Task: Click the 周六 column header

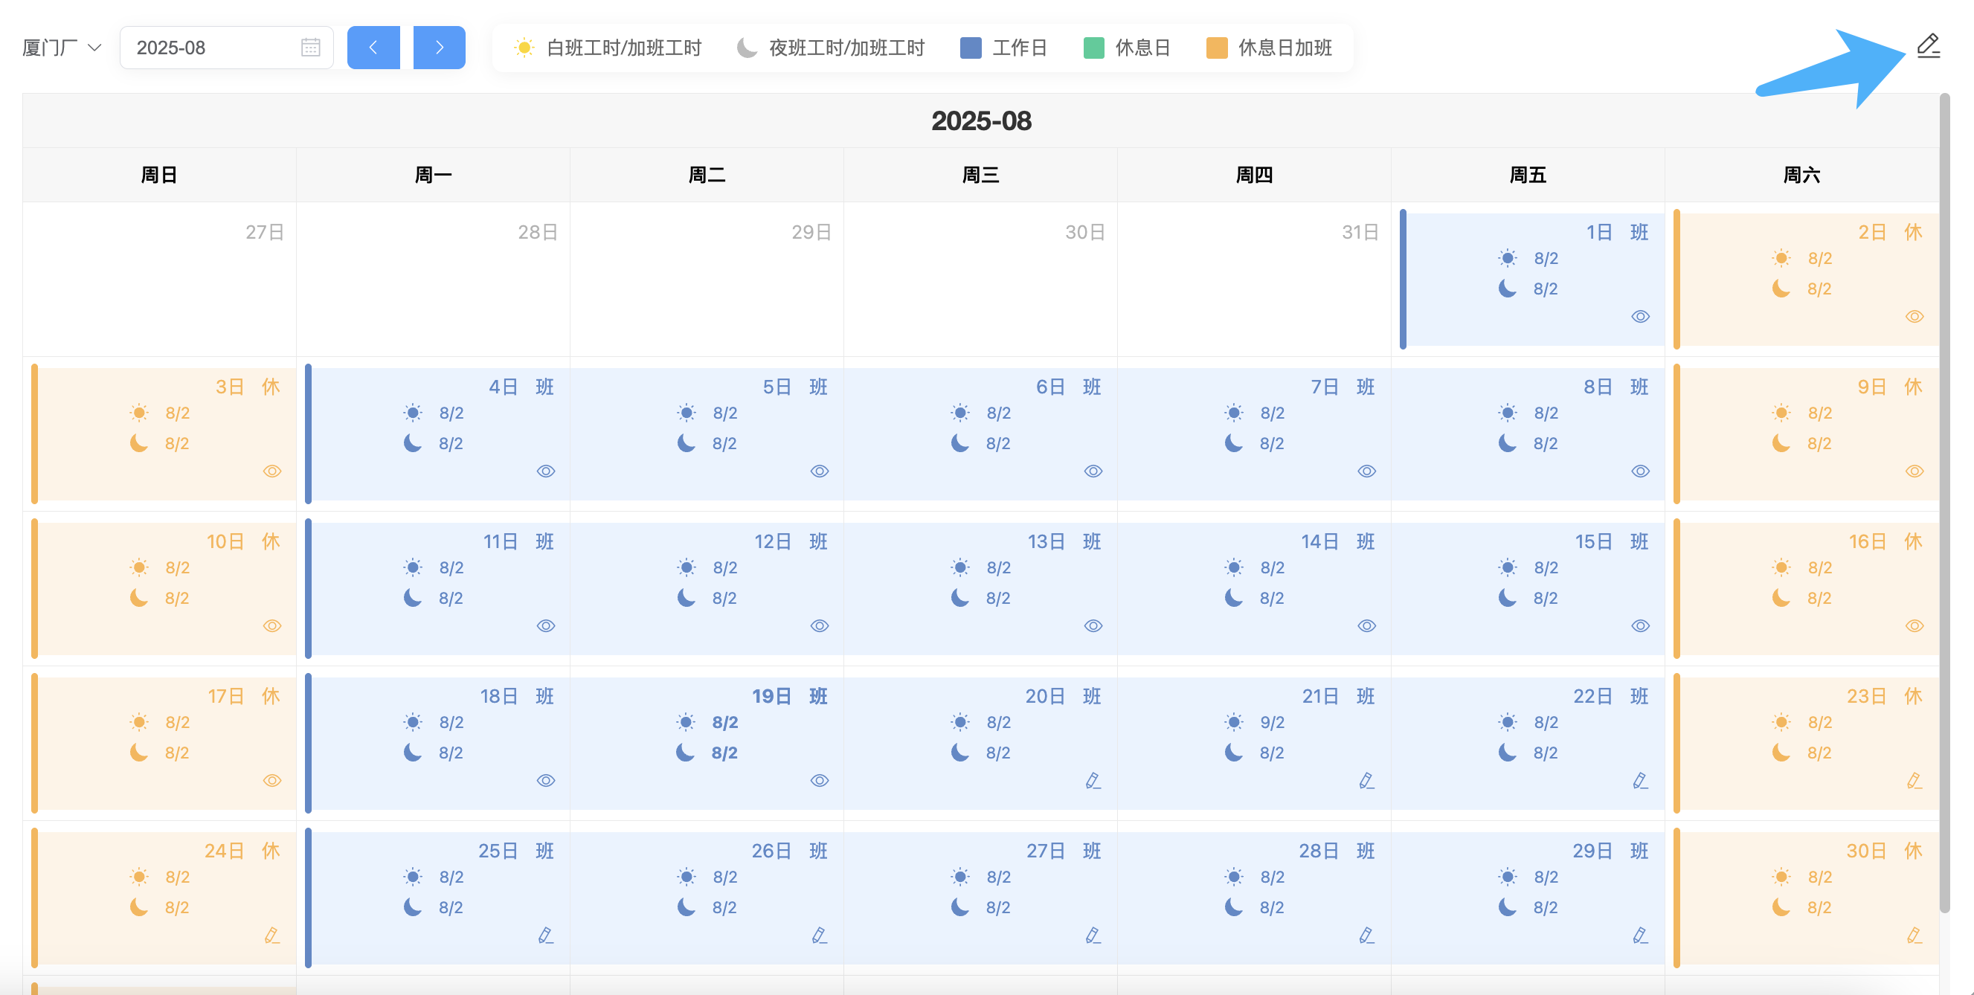Action: (1801, 175)
